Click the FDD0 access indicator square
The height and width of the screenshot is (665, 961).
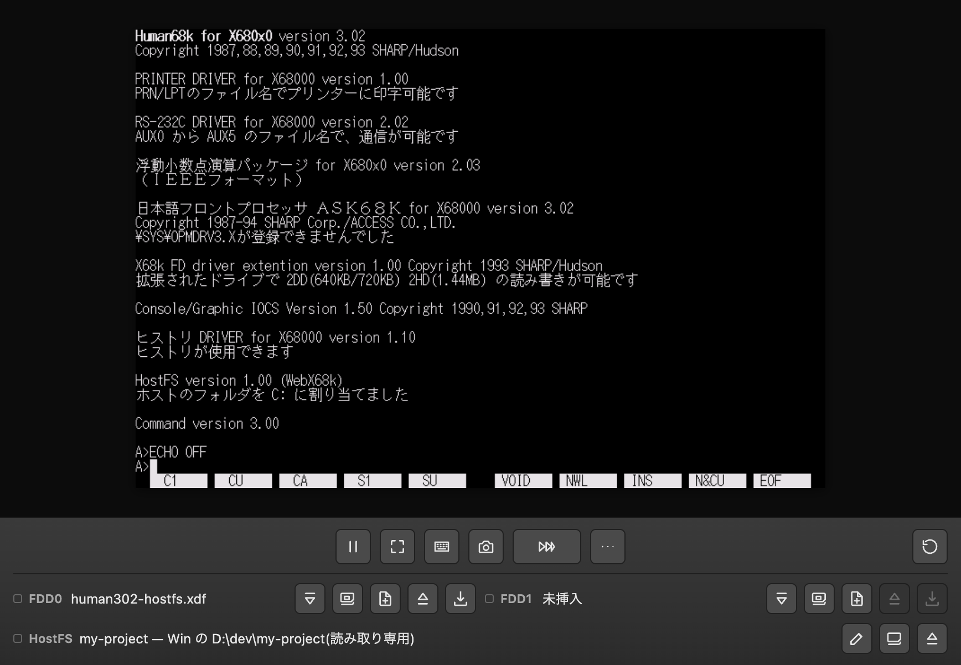coord(18,599)
